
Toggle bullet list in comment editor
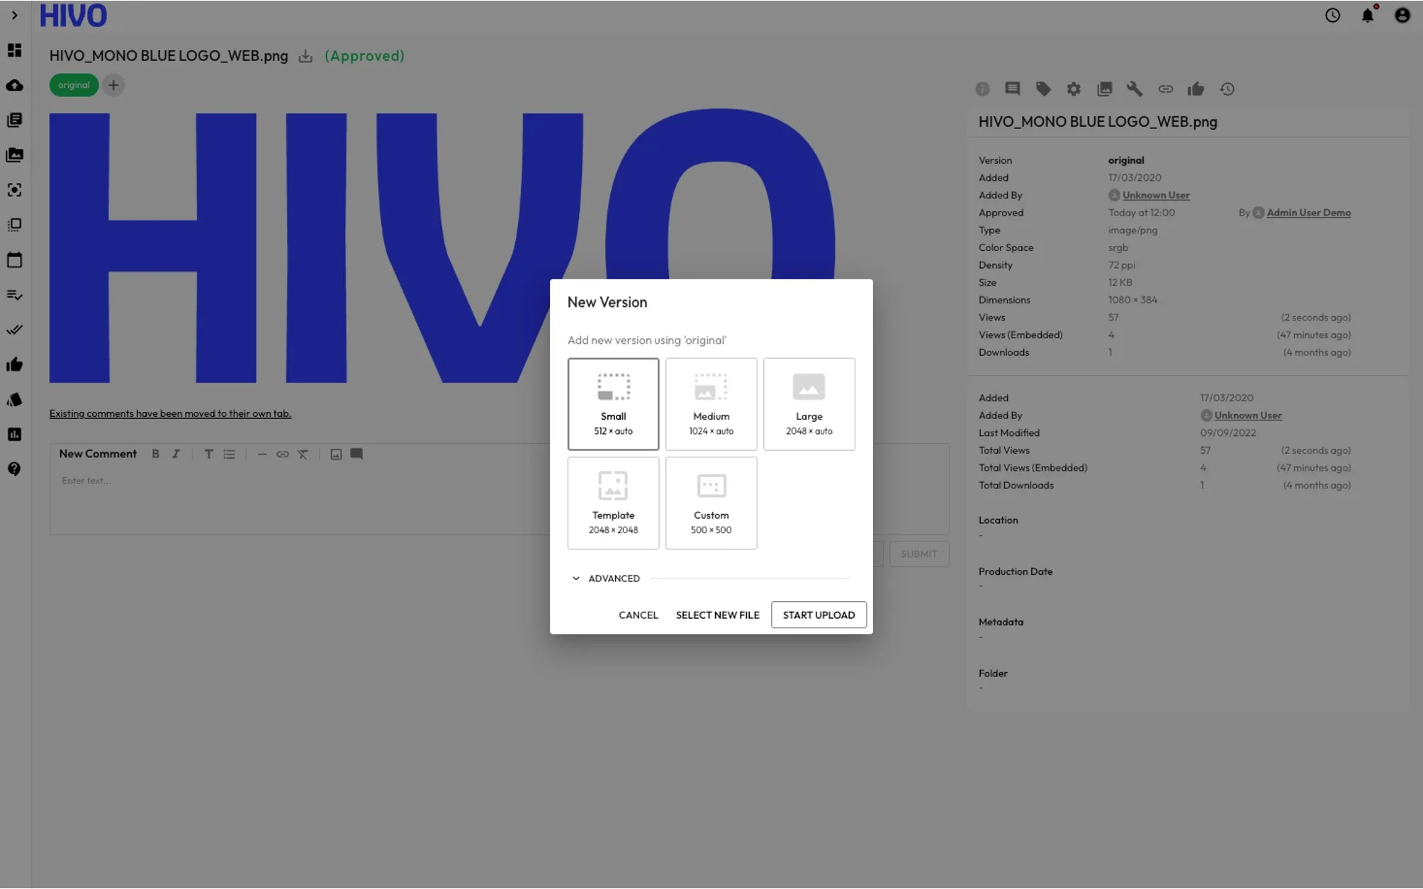[x=230, y=454]
